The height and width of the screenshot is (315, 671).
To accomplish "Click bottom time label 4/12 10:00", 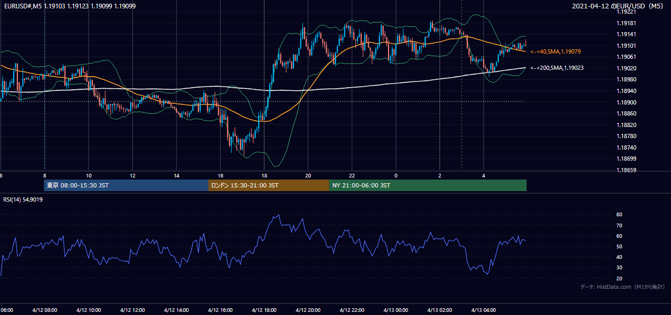I will (88, 310).
